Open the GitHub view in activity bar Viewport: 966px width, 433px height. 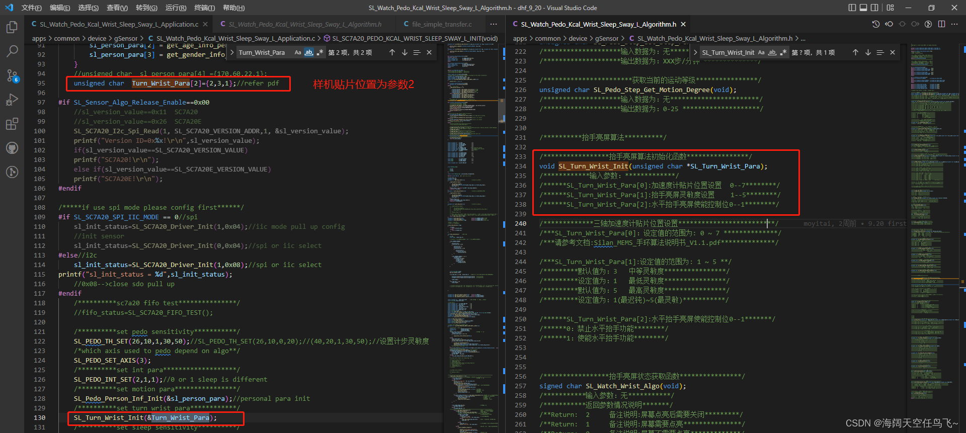12,148
